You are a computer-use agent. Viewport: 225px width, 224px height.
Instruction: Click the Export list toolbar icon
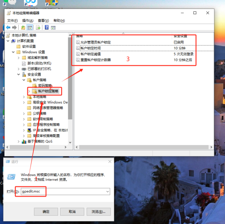38,27
